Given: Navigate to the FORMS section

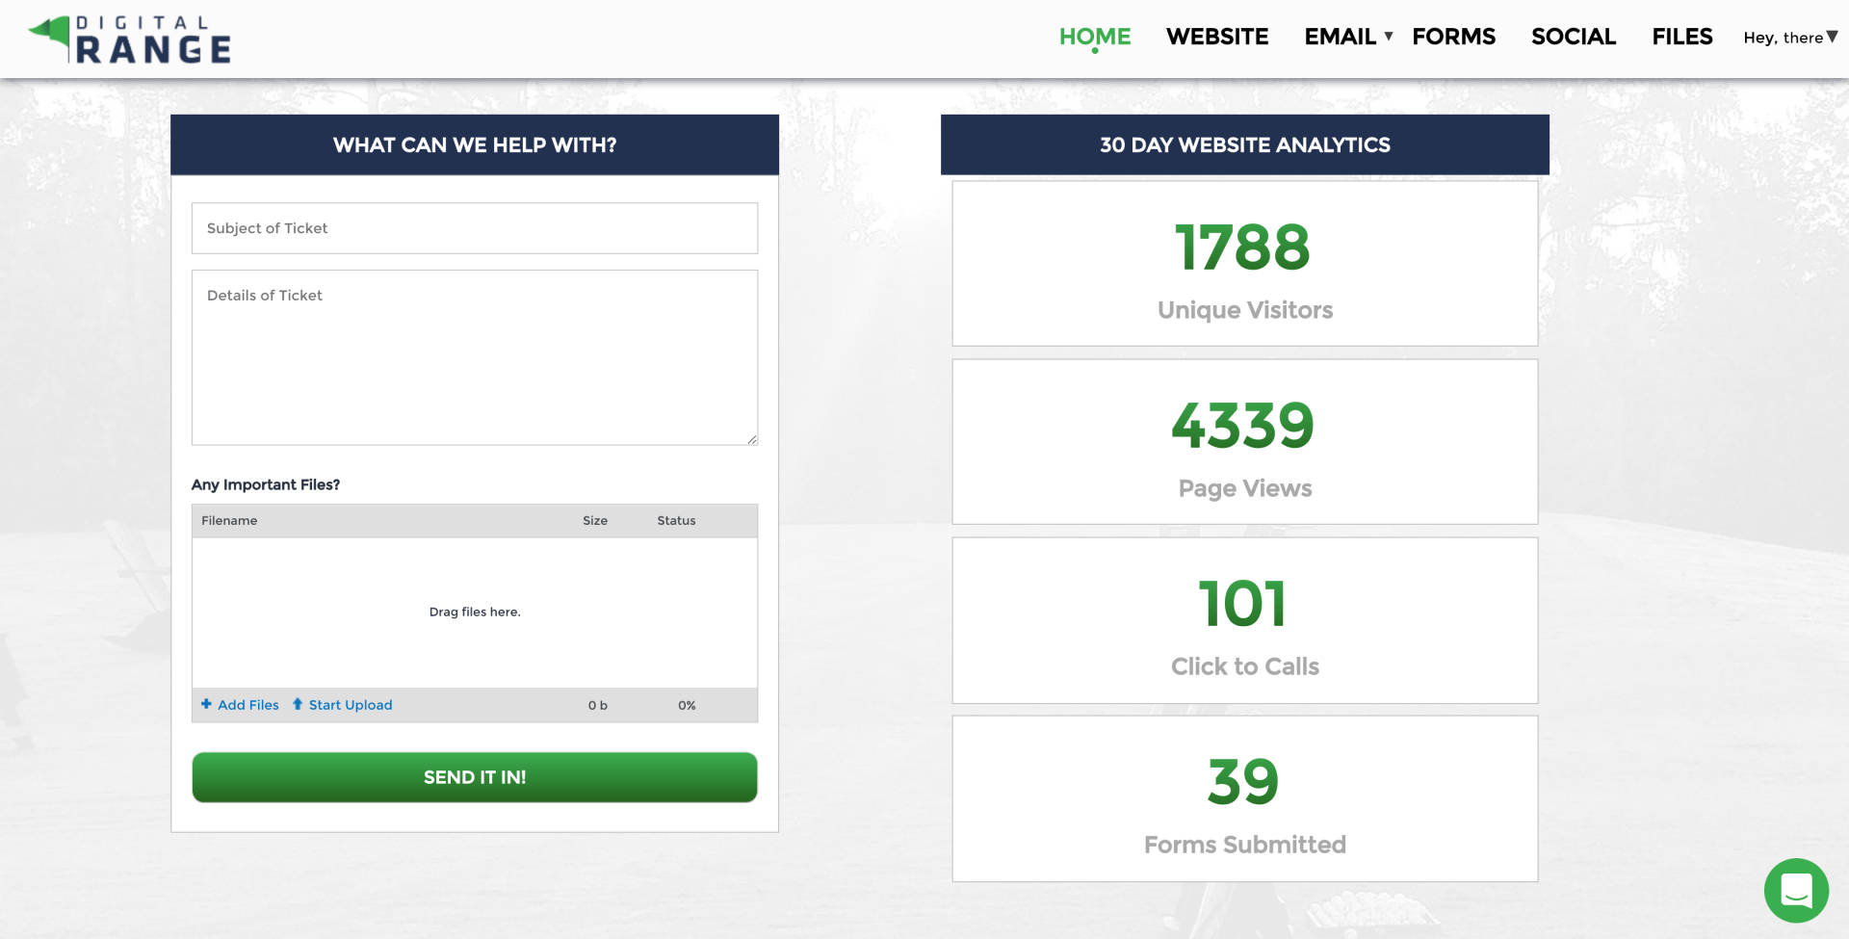Looking at the screenshot, I should pyautogui.click(x=1454, y=37).
